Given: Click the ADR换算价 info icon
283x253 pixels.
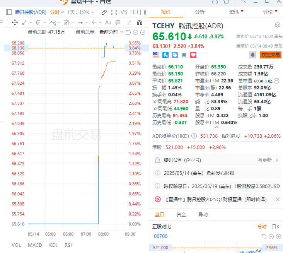Looking at the screenshot, I should coord(194,136).
